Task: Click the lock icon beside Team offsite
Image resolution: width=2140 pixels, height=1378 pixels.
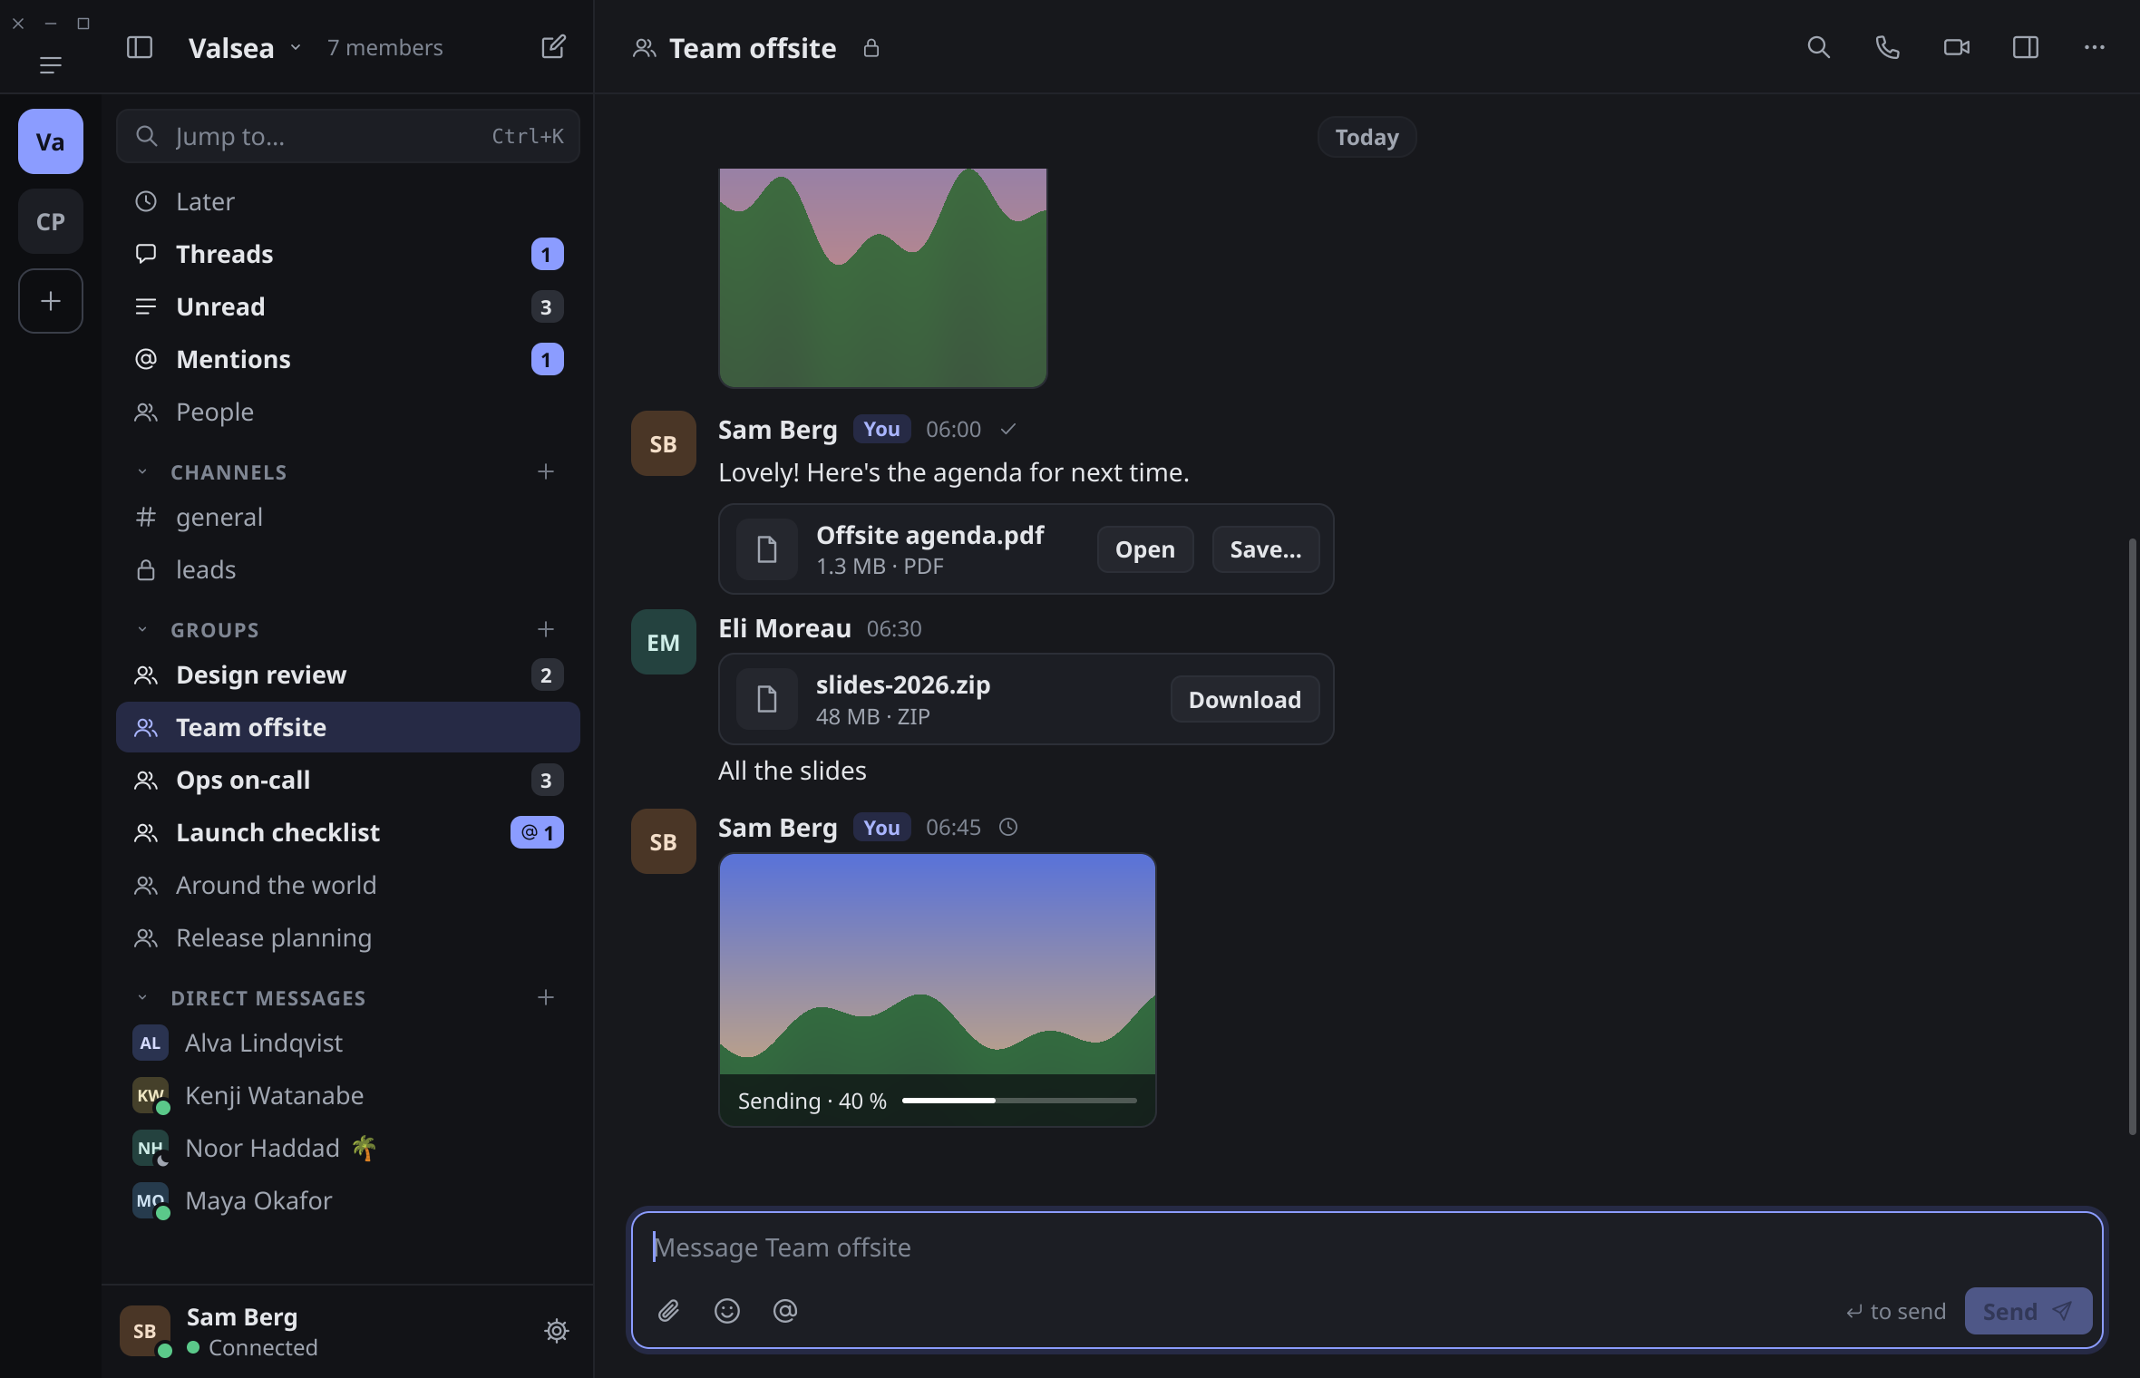Action: 871,48
